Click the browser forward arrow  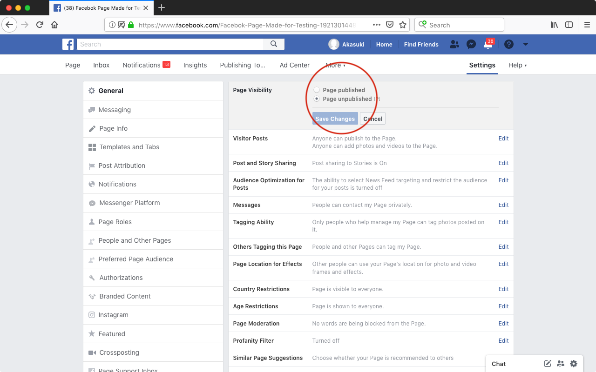click(x=25, y=25)
